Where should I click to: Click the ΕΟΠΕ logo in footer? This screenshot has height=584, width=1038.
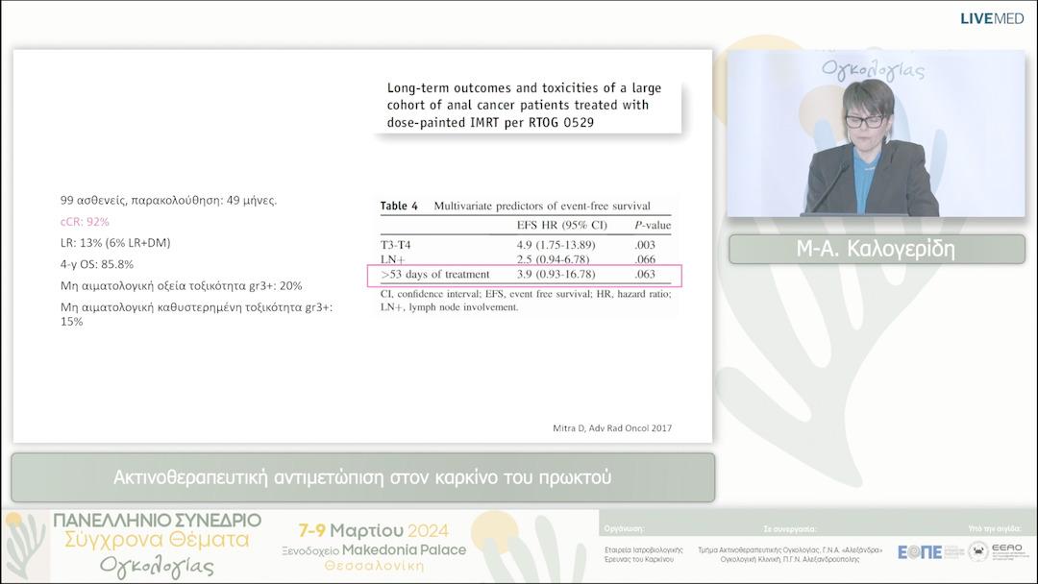click(x=919, y=551)
